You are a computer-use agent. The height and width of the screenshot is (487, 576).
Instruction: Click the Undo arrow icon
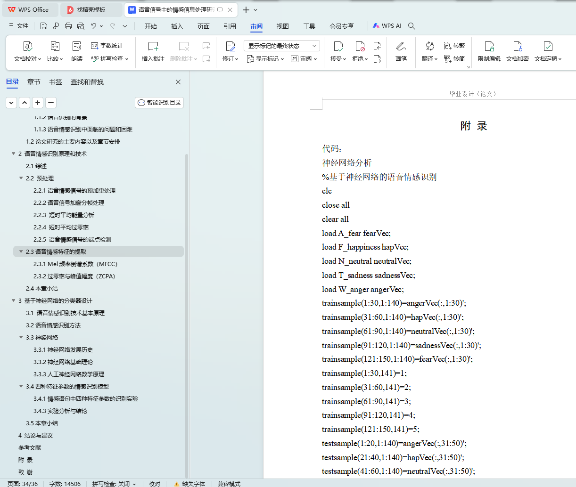(x=94, y=26)
